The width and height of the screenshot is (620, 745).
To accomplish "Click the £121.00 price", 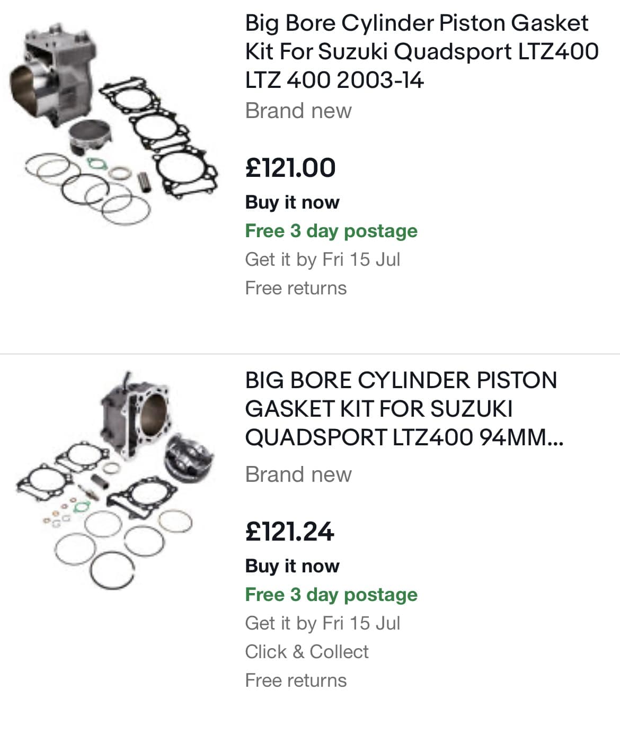I will coord(290,168).
